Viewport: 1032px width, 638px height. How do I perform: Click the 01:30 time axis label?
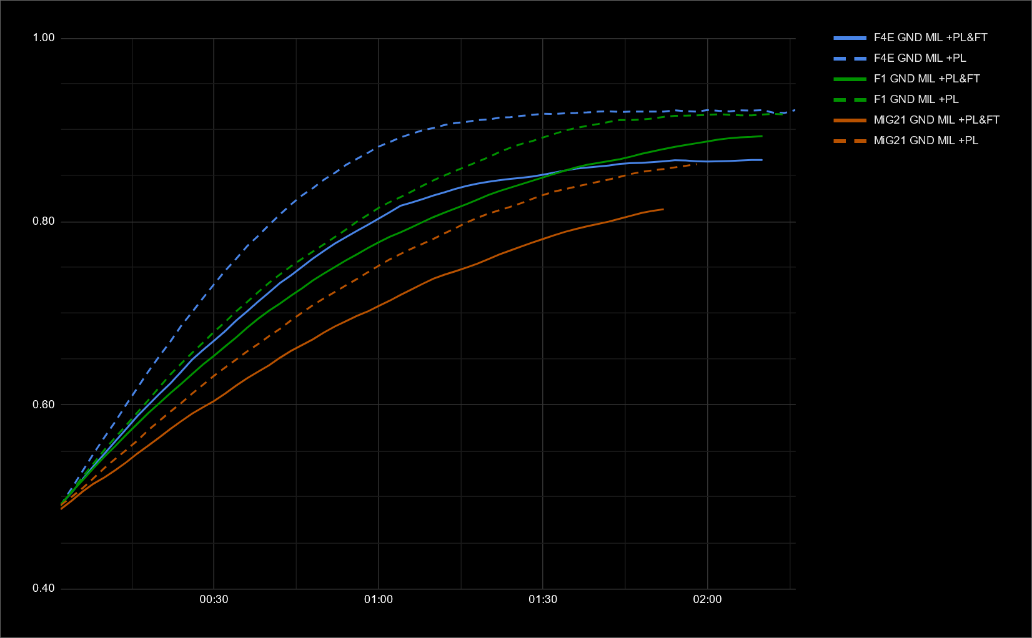(543, 599)
